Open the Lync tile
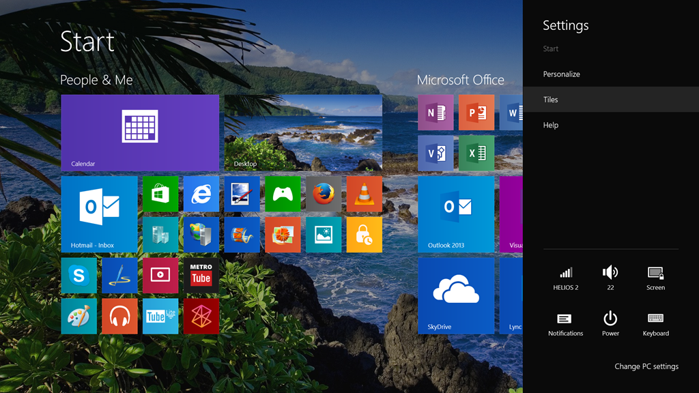The image size is (699, 393). click(x=511, y=296)
